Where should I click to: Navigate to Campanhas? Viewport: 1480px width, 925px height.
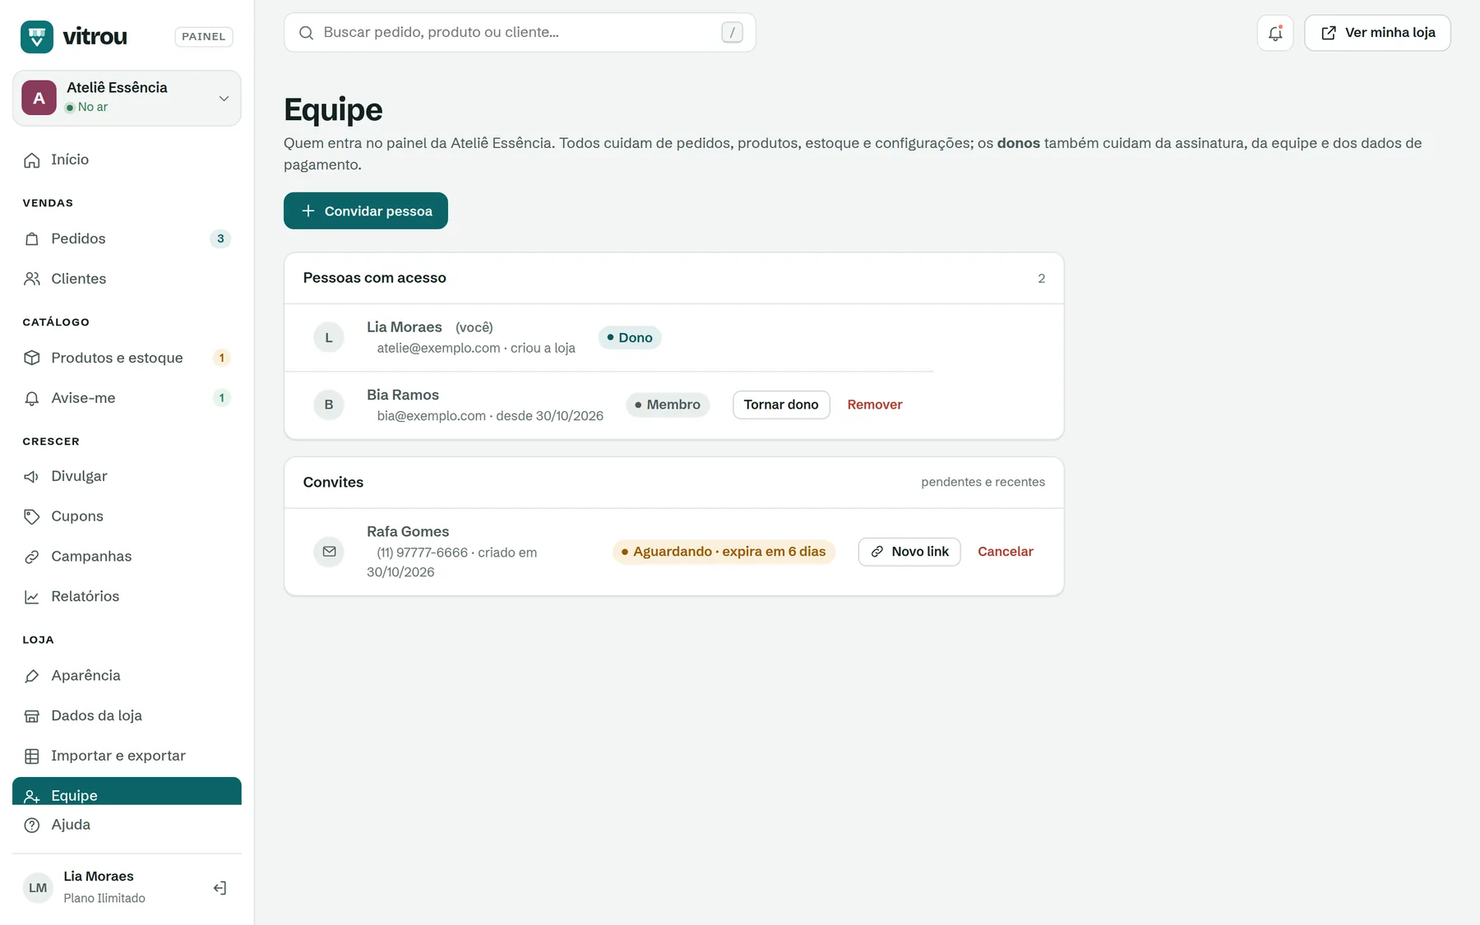127,557
